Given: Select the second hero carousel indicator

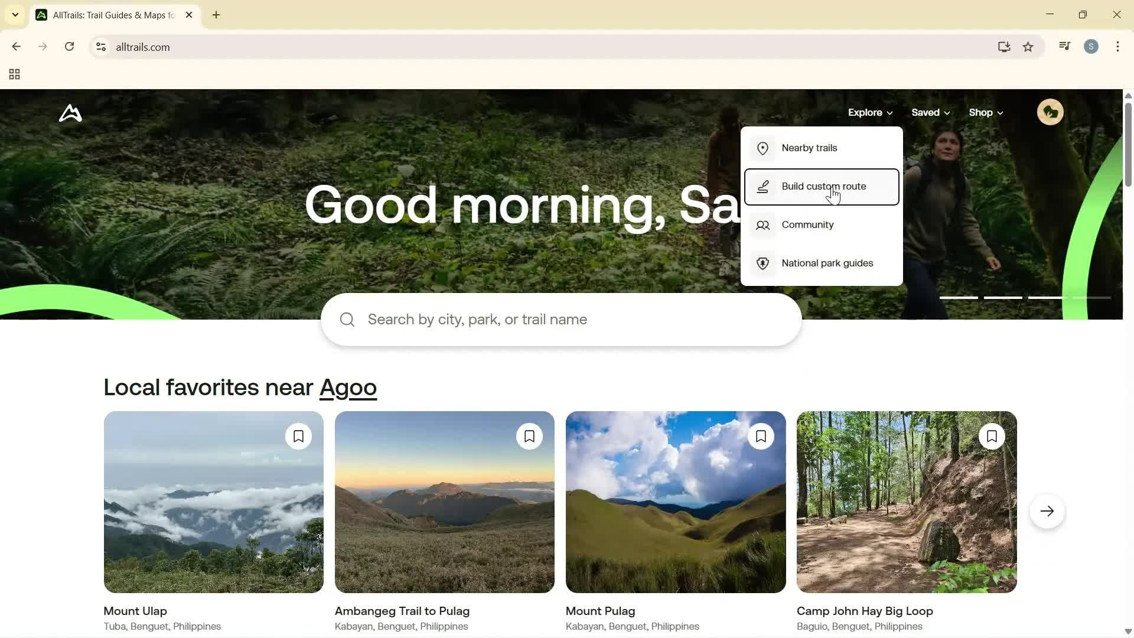Looking at the screenshot, I should pos(1003,297).
